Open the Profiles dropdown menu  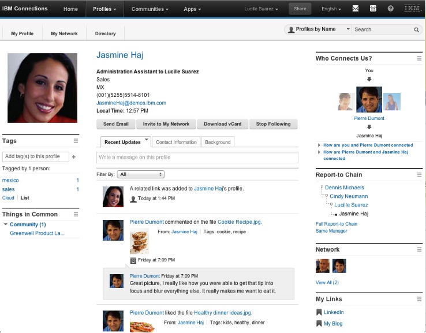(104, 9)
